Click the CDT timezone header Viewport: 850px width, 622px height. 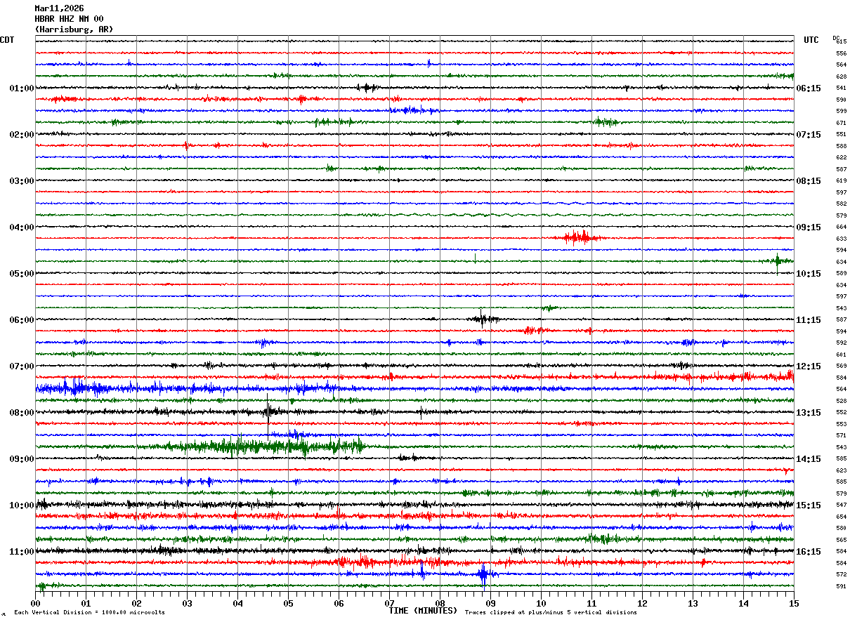click(7, 40)
